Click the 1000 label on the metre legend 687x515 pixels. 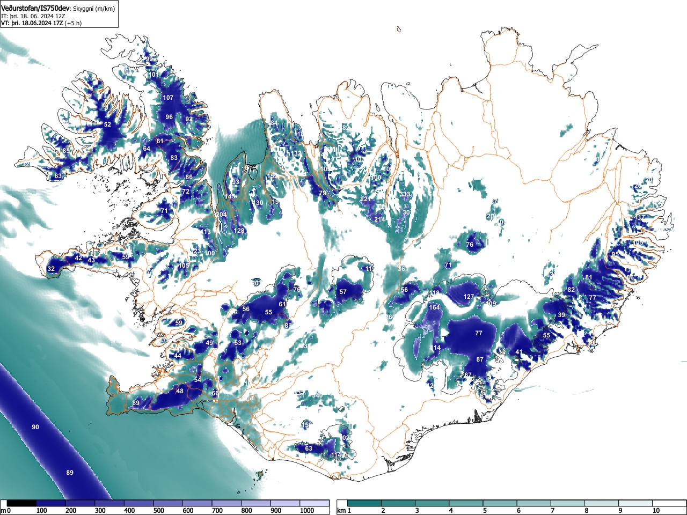point(307,511)
